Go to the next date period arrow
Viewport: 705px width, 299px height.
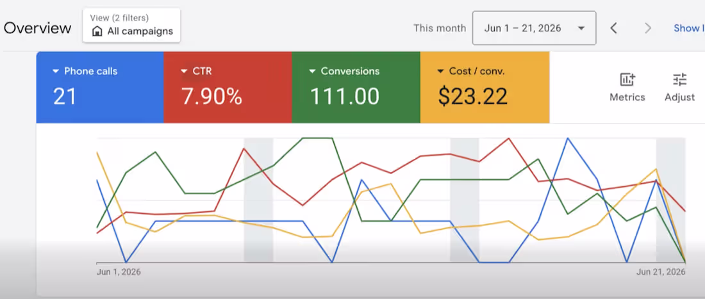click(x=648, y=28)
